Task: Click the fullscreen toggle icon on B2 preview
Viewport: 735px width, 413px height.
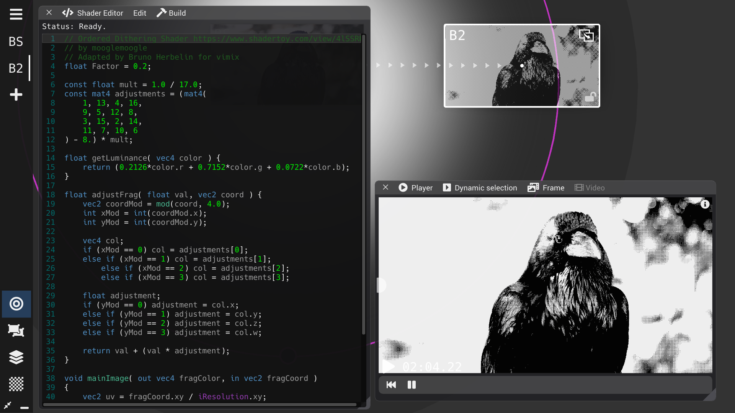Action: point(587,35)
